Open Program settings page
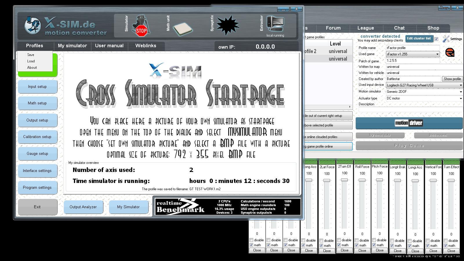The image size is (464, 261). point(37,188)
